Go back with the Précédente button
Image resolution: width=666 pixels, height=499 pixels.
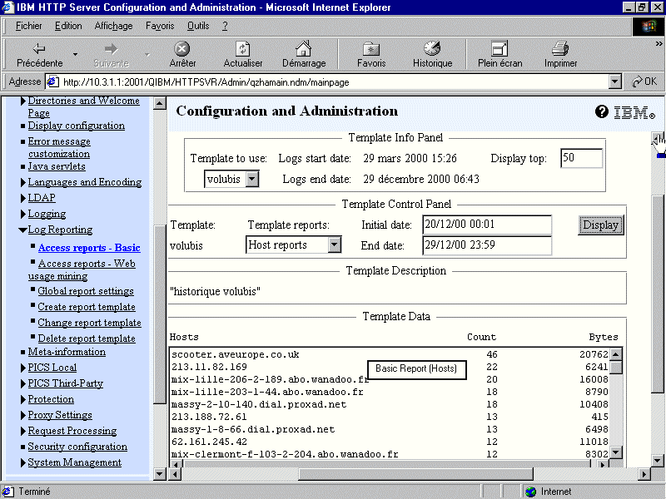(39, 55)
